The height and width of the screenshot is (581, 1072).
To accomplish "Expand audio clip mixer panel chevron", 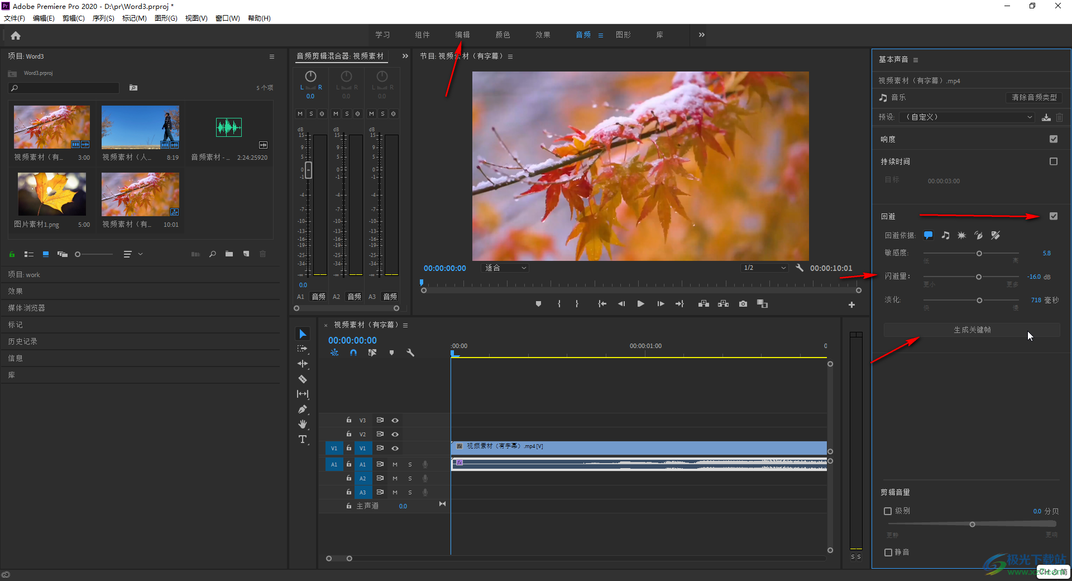I will [x=405, y=56].
